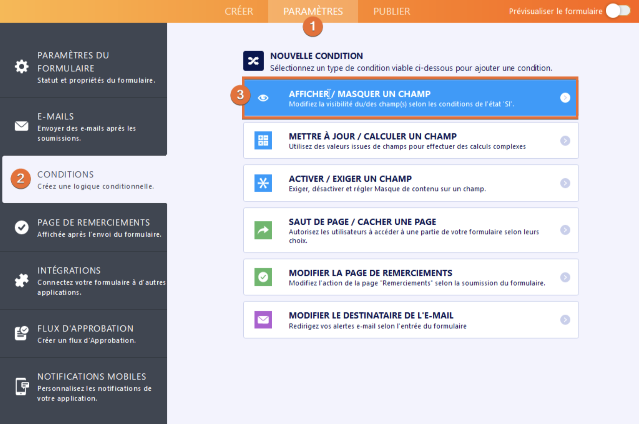Toggle the Prévisualiser le formulaire switch
Screen dimensions: 639x424
tap(618, 11)
